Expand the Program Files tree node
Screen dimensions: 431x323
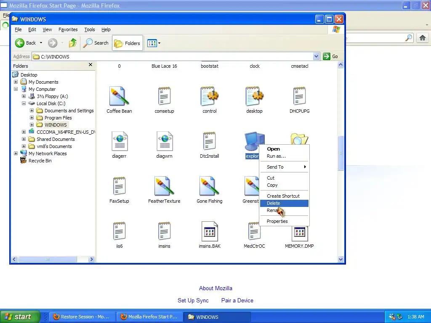[32, 118]
